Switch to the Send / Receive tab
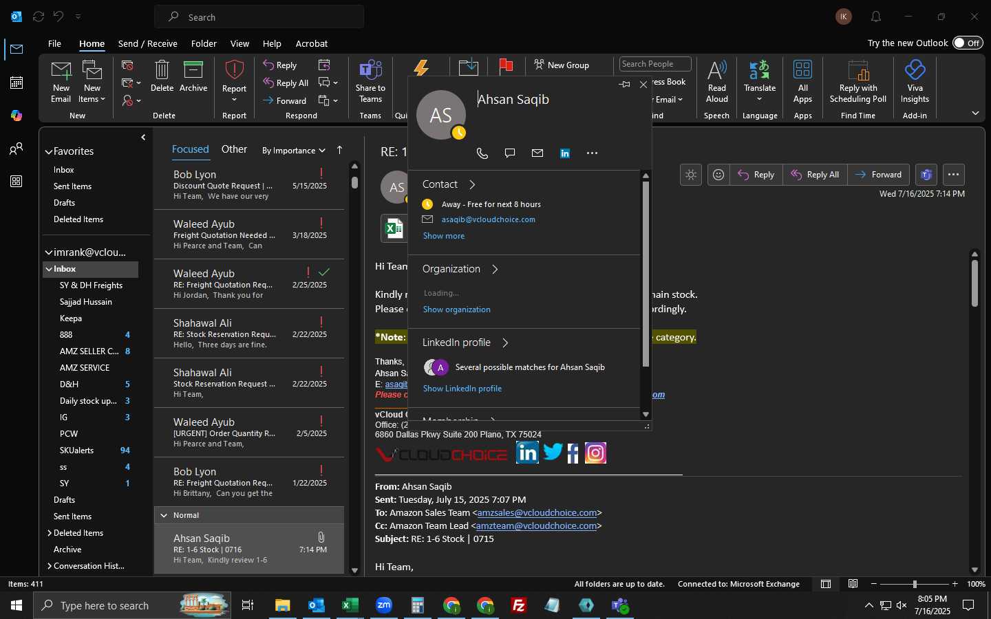This screenshot has width=991, height=619. point(147,43)
